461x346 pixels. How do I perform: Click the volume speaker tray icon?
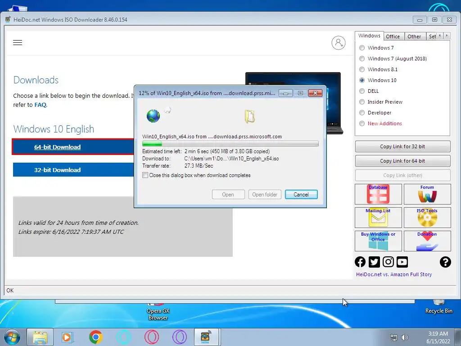tap(405, 337)
